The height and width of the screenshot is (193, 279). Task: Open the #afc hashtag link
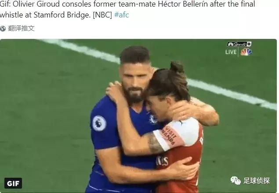pos(121,15)
